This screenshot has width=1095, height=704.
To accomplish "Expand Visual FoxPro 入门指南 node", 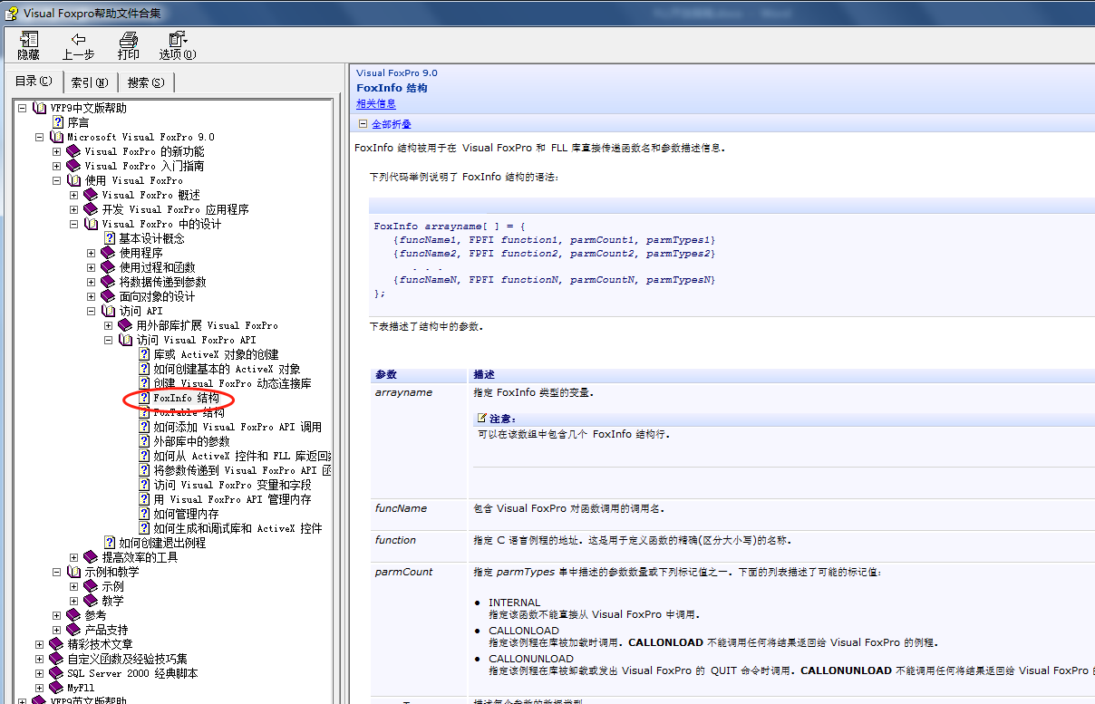I will pos(57,166).
